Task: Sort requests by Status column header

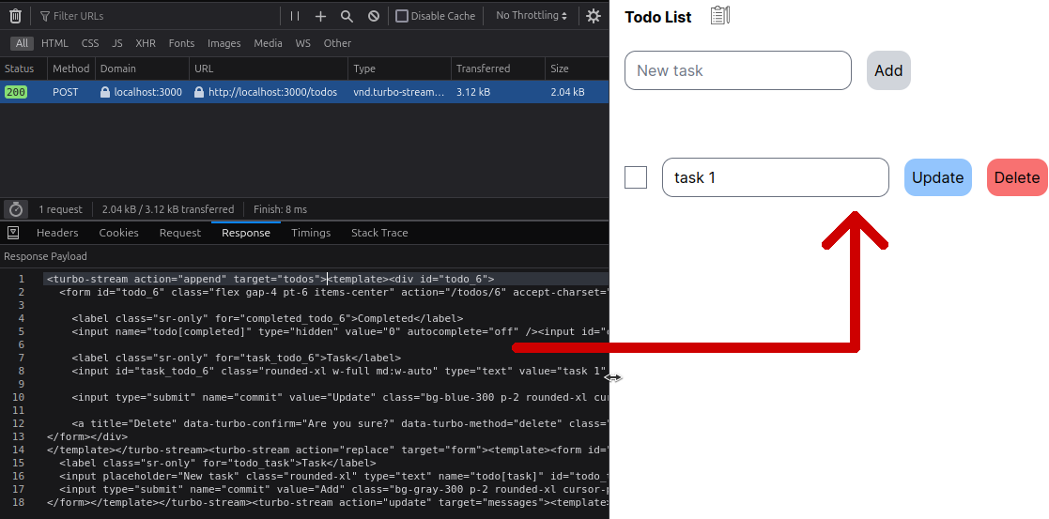Action: point(20,69)
